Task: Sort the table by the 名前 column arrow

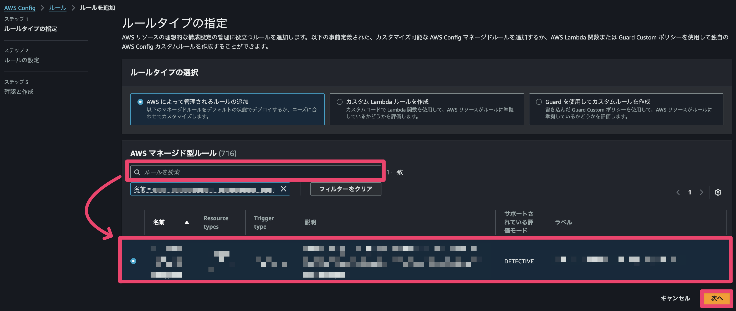Action: (x=187, y=222)
